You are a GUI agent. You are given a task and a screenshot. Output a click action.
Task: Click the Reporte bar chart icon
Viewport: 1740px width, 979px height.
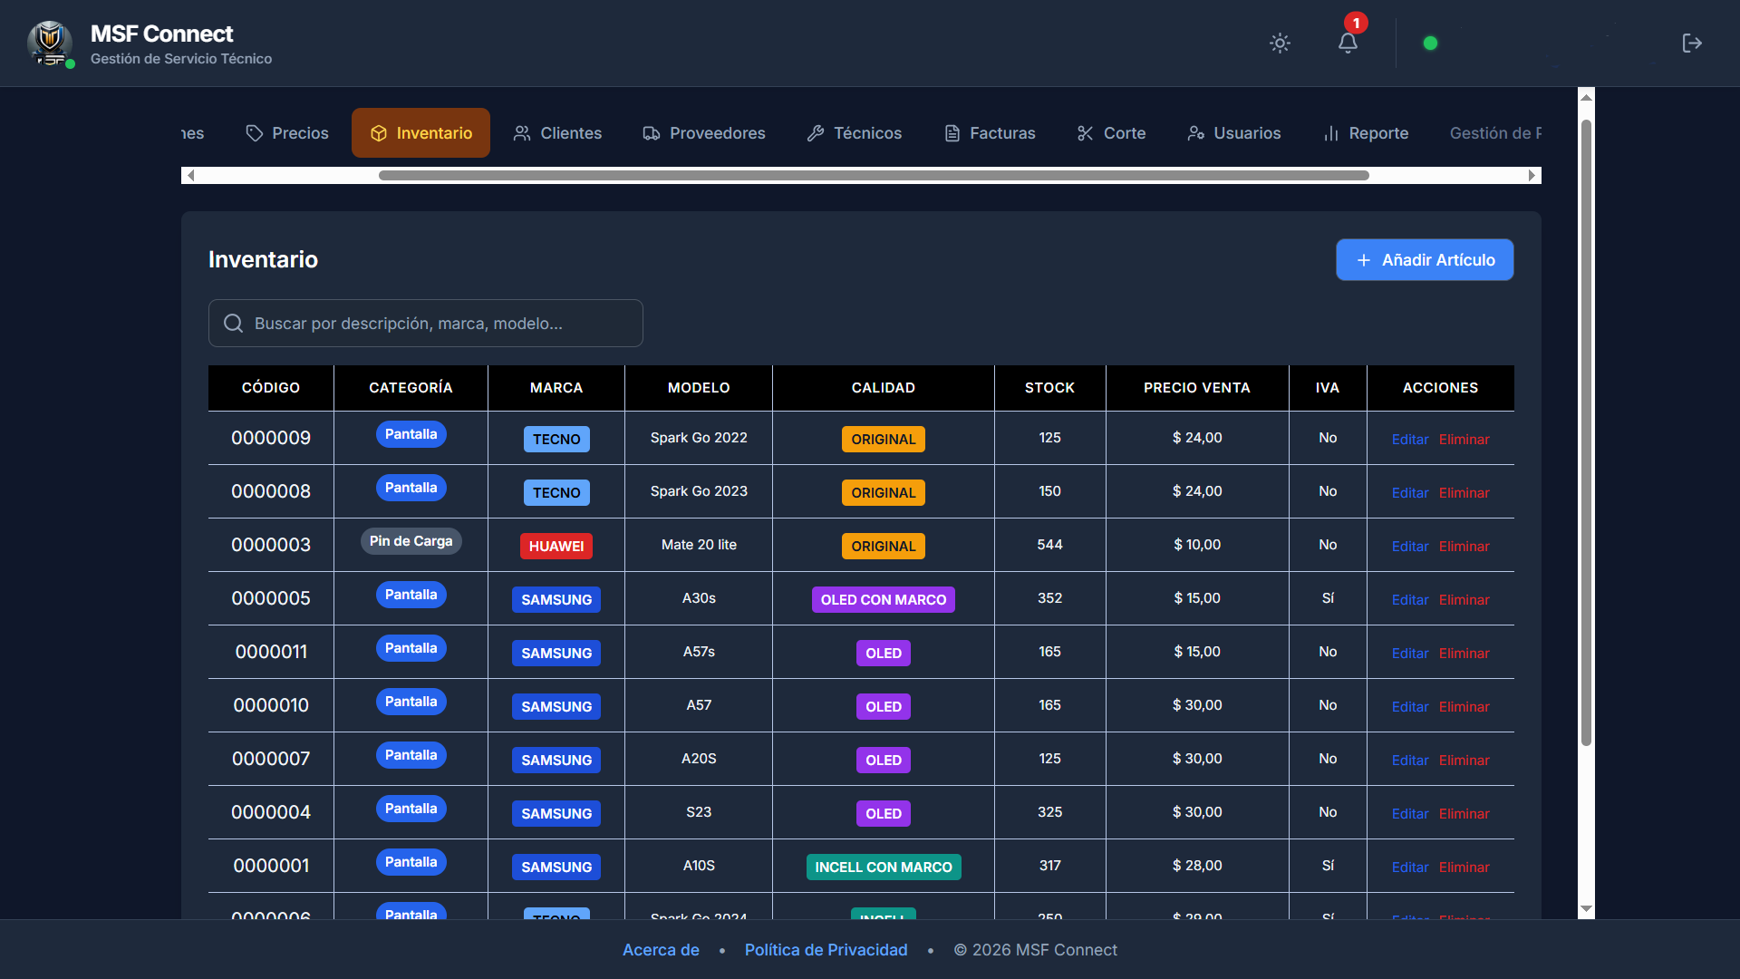pyautogui.click(x=1331, y=133)
